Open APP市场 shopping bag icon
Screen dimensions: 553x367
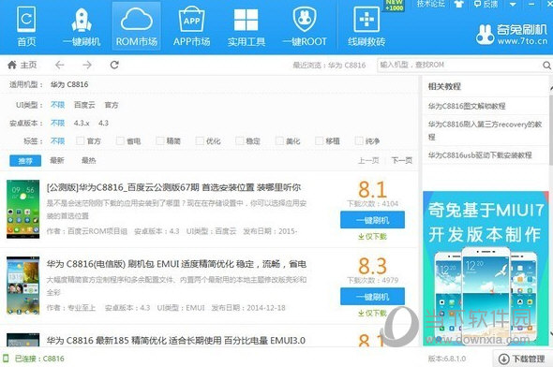click(x=191, y=26)
